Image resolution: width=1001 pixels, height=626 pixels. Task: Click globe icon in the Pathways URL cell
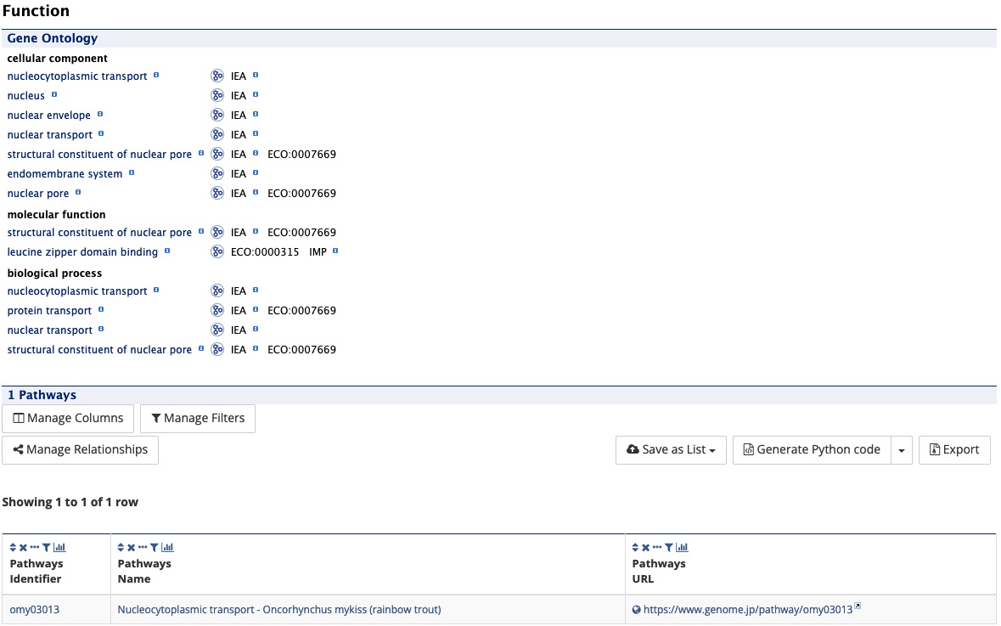(637, 610)
